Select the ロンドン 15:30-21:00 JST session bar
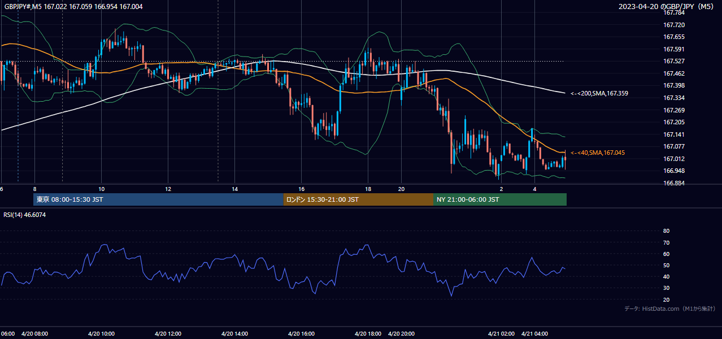722x339 pixels. coord(358,199)
